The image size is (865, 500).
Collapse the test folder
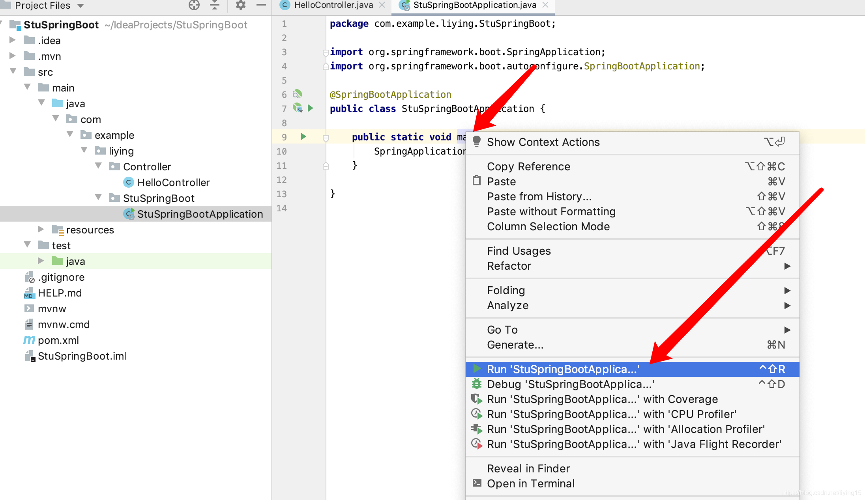coord(27,244)
